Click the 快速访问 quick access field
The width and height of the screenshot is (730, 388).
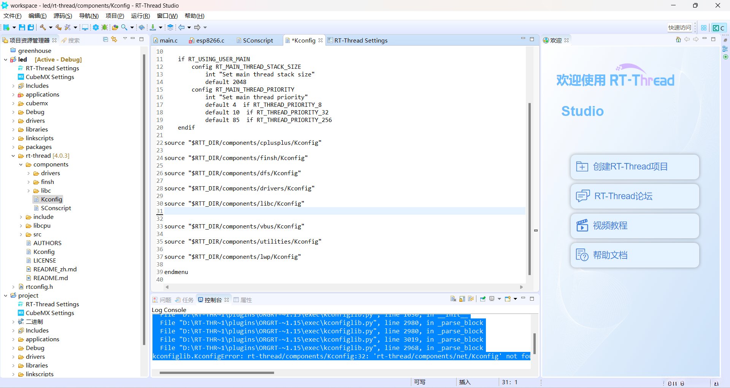tap(680, 28)
